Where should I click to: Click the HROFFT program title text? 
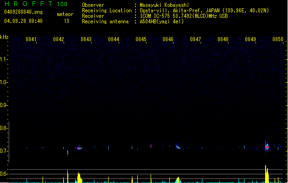point(28,4)
